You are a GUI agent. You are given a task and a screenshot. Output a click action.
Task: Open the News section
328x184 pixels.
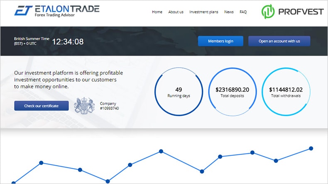coord(229,12)
